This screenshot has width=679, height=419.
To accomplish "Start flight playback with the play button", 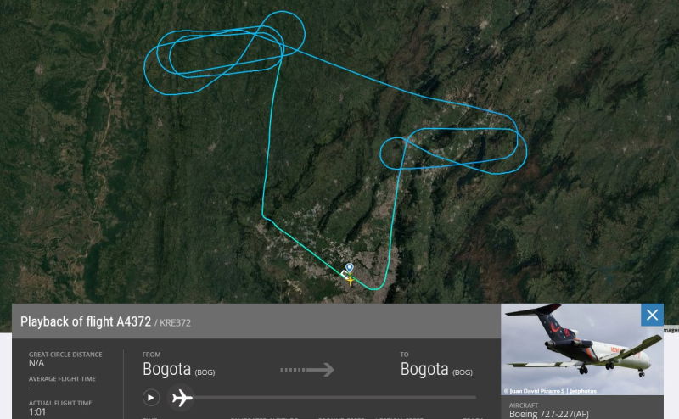I will [x=151, y=397].
